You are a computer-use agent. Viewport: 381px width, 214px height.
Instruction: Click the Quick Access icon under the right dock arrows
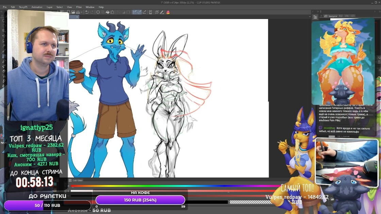[x=315, y=17]
